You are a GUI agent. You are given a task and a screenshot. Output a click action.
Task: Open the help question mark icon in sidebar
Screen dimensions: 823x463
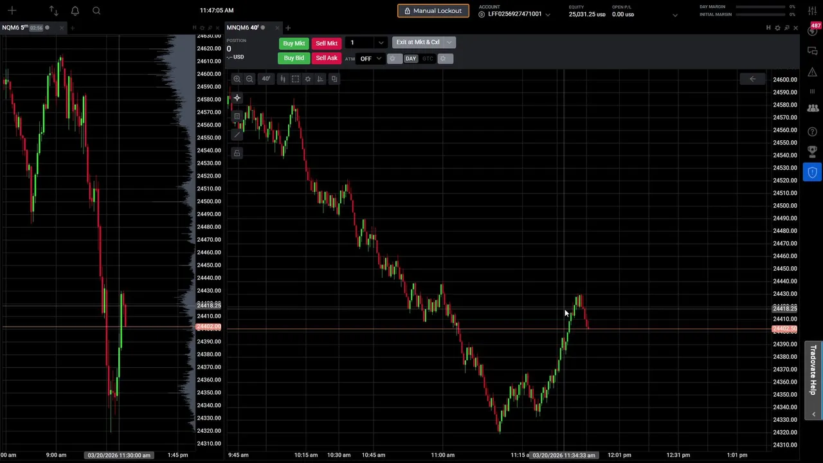pos(813,131)
